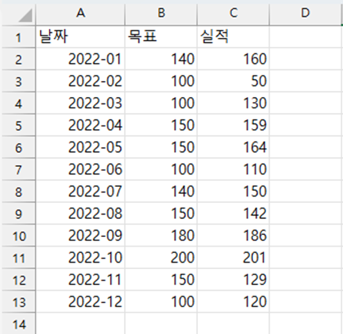Select 실적 cell showing 129
Image resolution: width=343 pixels, height=334 pixels.
point(233,279)
